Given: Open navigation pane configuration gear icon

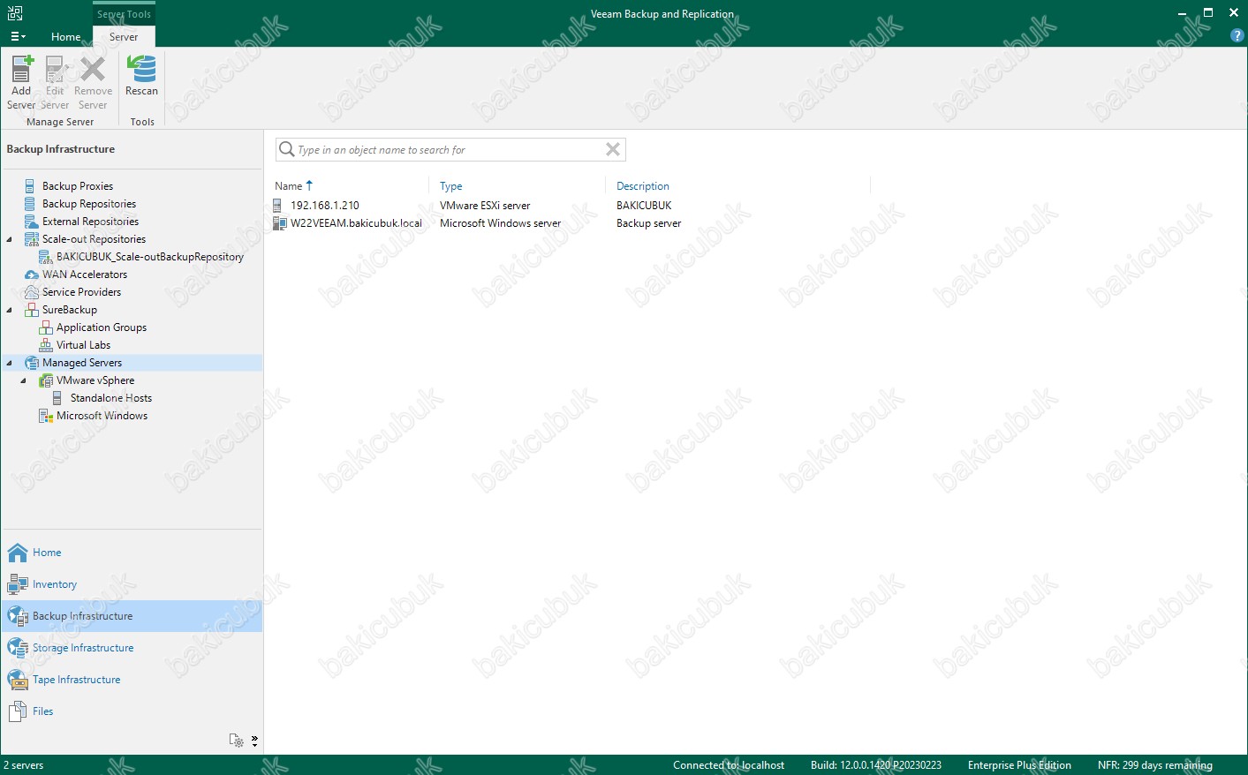Looking at the screenshot, I should tap(236, 741).
